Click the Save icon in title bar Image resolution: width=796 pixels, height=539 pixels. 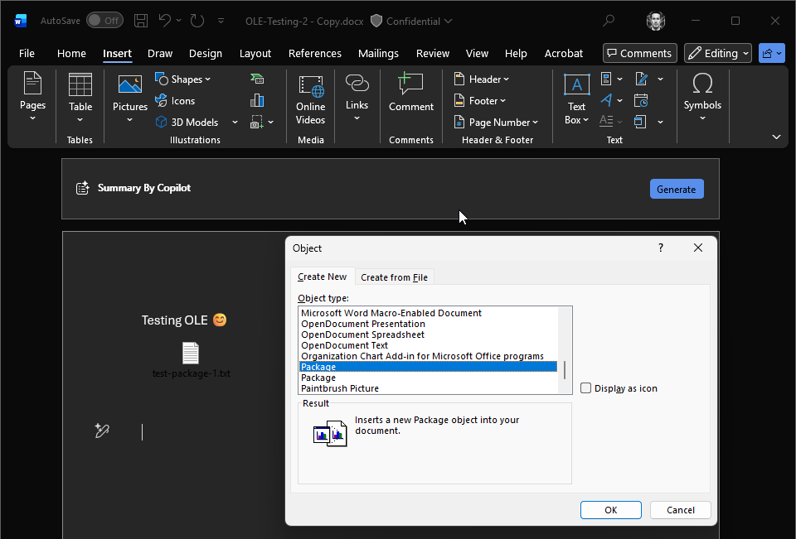point(141,21)
